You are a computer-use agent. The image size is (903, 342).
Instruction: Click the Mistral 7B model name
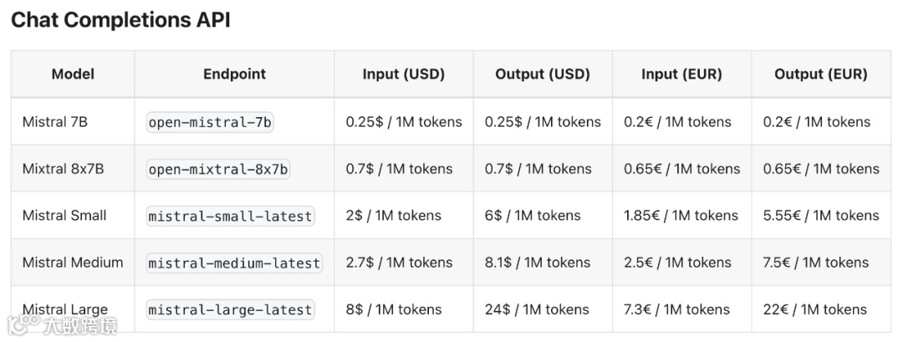click(x=55, y=122)
